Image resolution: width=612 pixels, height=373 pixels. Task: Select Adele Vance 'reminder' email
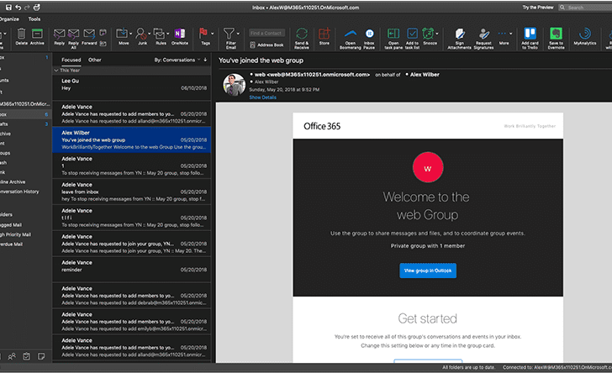coord(132,270)
